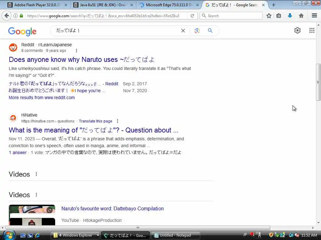Click the HiNative site favicon
This screenshot has width=321, height=240.
(x=13, y=118)
